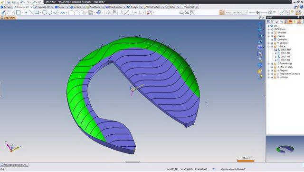The width and height of the screenshot is (304, 172).
Task: Toggle the red flag filter in project tree
Action: [x=290, y=21]
